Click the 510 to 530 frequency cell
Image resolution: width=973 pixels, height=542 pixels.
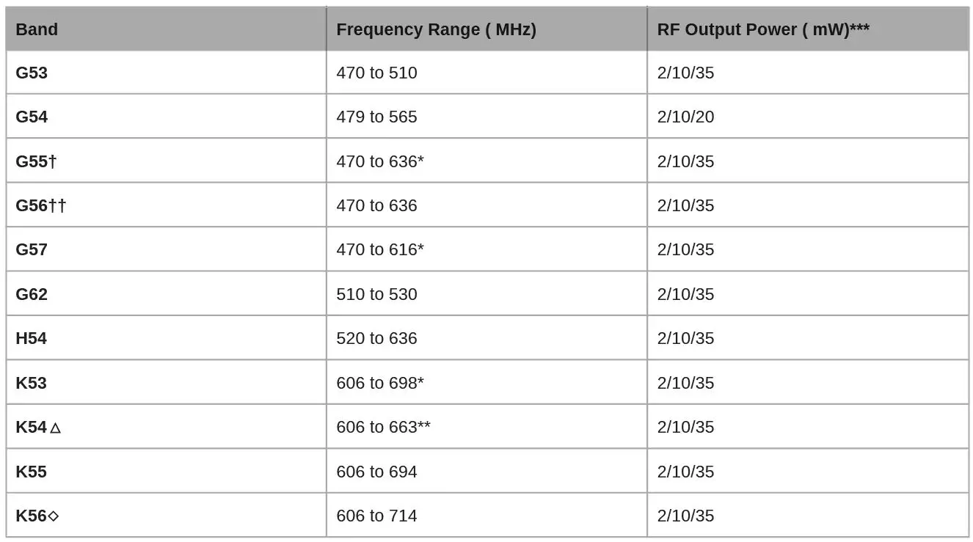click(x=376, y=294)
